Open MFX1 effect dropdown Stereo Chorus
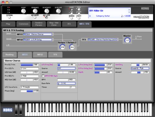The width and height of the screenshot is (155, 117). pos(39,34)
